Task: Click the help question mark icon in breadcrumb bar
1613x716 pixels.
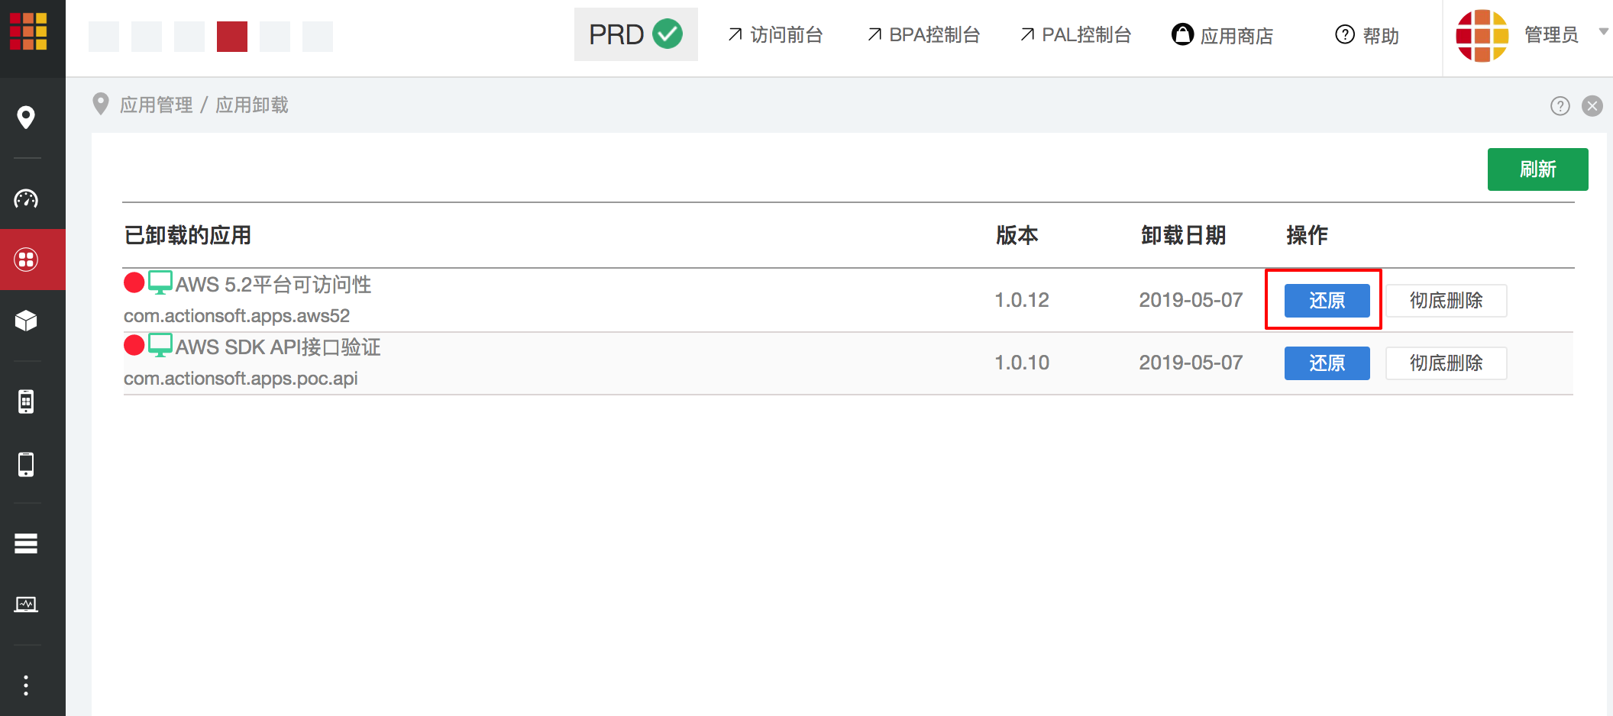Action: click(1560, 106)
